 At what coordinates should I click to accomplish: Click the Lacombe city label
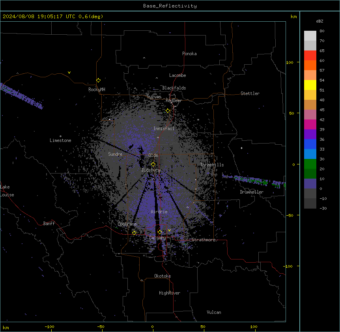(x=177, y=75)
